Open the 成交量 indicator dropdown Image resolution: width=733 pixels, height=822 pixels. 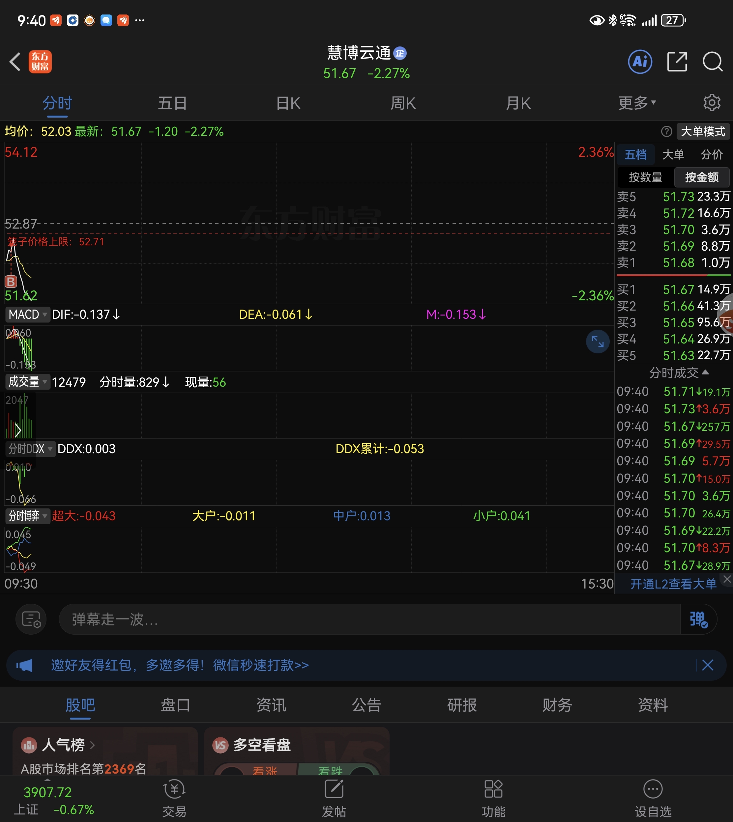27,381
